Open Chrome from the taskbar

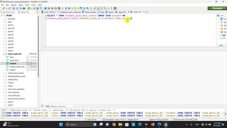point(114,124)
